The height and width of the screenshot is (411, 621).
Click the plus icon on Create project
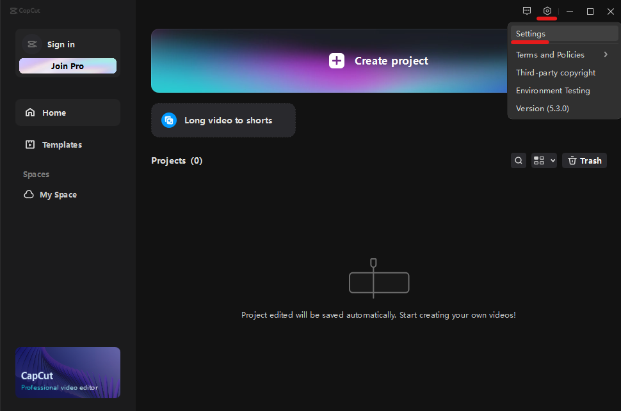(x=337, y=61)
